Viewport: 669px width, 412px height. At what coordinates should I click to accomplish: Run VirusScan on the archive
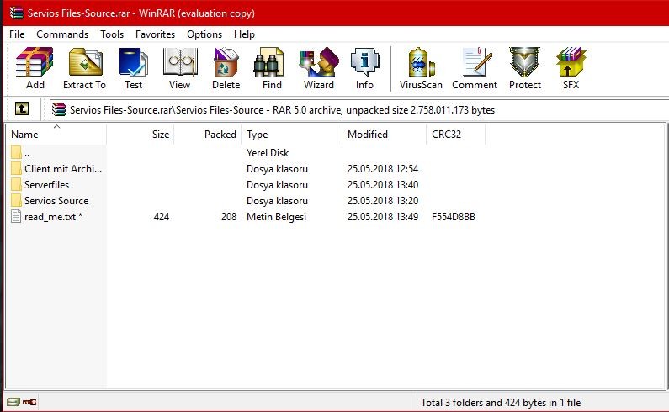(x=421, y=62)
